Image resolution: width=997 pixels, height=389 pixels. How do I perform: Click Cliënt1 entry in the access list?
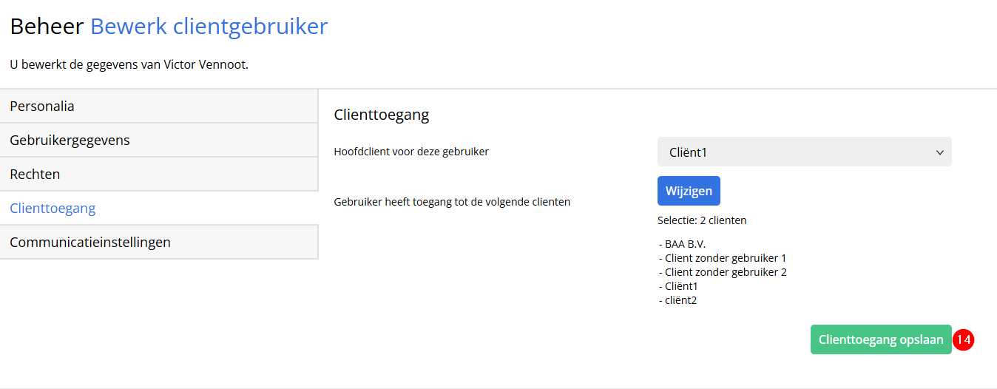677,286
